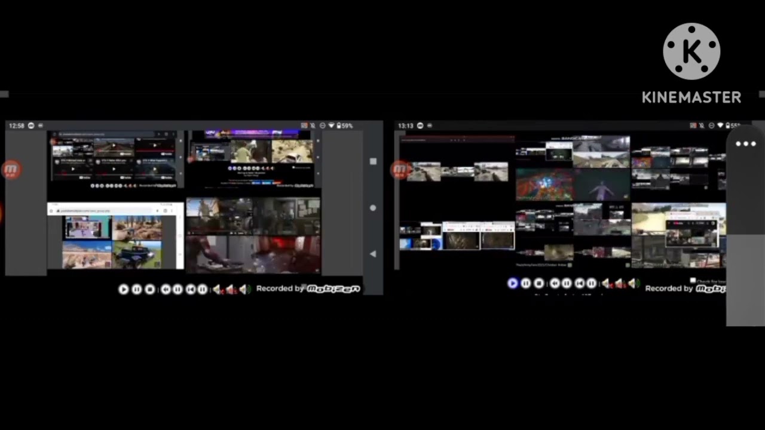This screenshot has height=430, width=765.
Task: Click pause right after play in right recording
Action: coord(526,283)
